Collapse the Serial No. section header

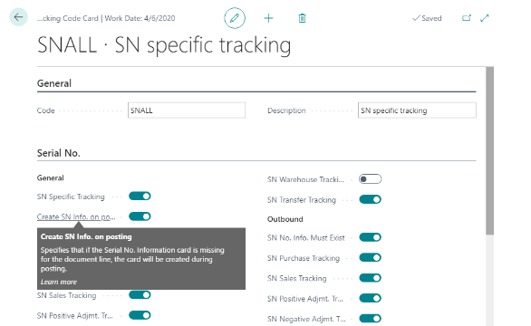tap(59, 153)
